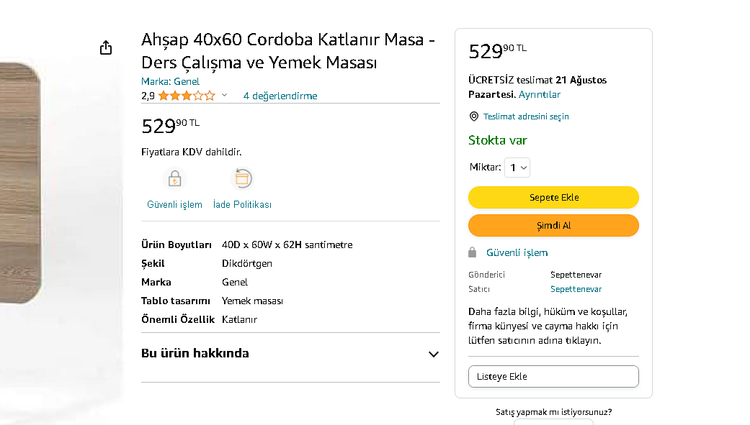
Task: Click the star rating icons
Action: (186, 96)
